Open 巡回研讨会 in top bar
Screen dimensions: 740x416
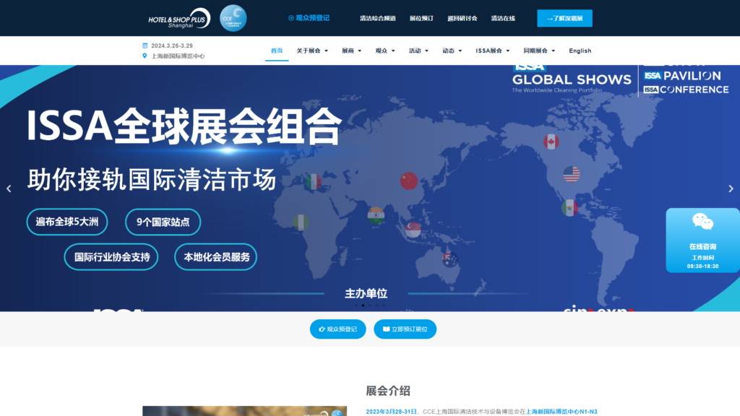[x=462, y=18]
